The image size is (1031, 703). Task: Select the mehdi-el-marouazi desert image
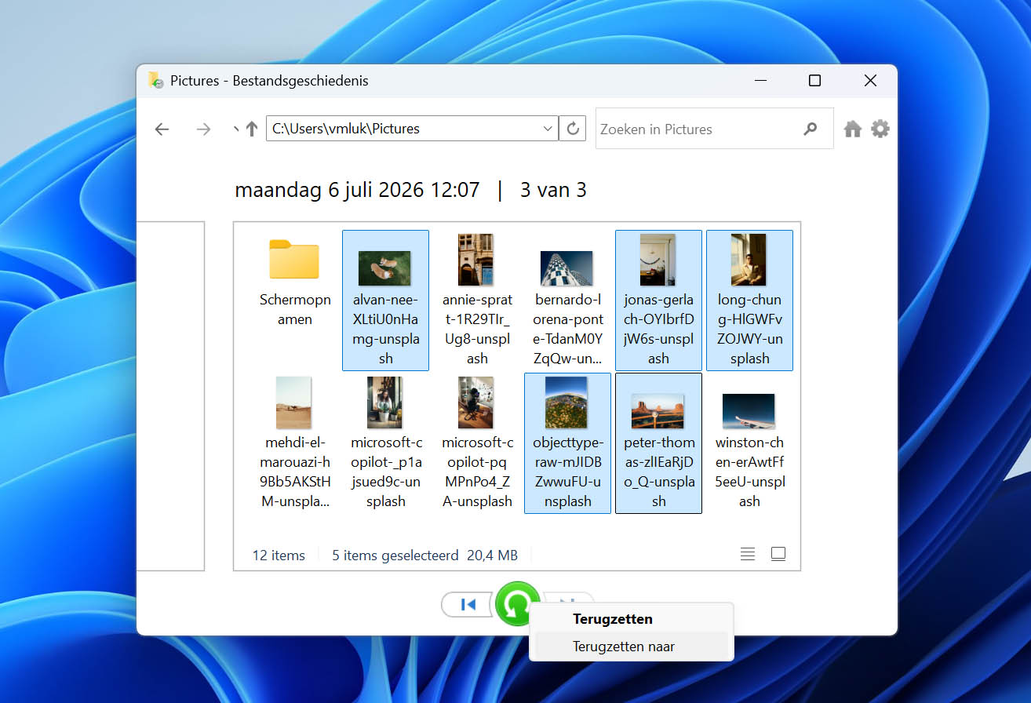point(295,443)
